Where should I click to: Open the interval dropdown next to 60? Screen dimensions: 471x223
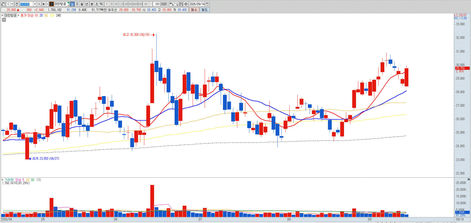coord(151,4)
